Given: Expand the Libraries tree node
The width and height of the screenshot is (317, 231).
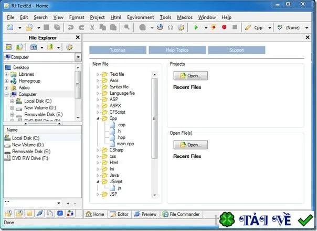Looking at the screenshot, I should [6, 74].
